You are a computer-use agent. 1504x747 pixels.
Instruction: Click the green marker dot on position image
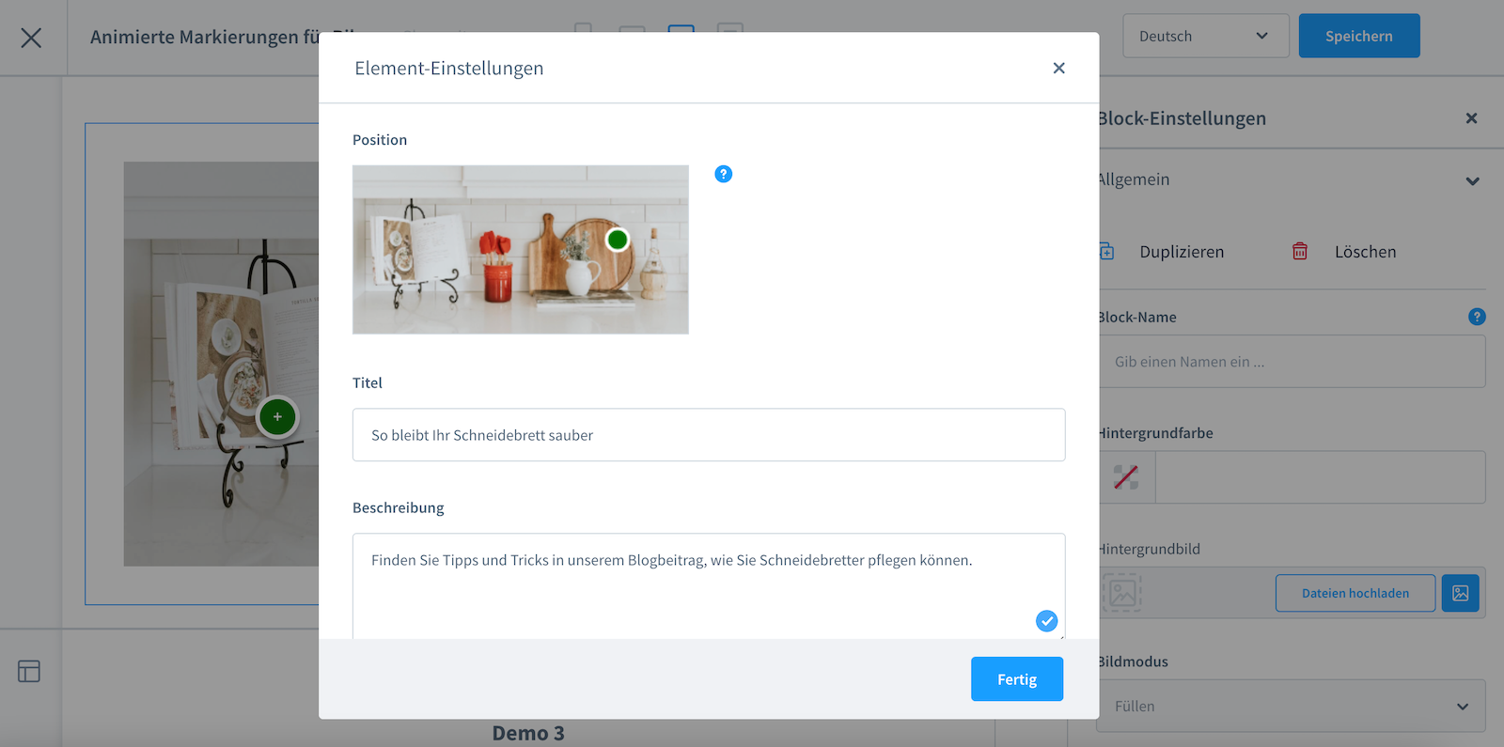click(x=618, y=240)
